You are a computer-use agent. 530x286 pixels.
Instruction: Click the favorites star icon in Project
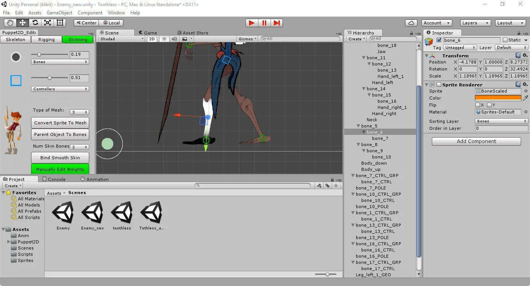336,186
